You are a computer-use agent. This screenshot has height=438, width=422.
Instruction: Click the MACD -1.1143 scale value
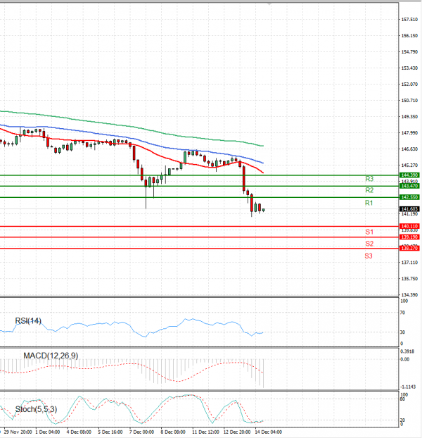coord(408,387)
